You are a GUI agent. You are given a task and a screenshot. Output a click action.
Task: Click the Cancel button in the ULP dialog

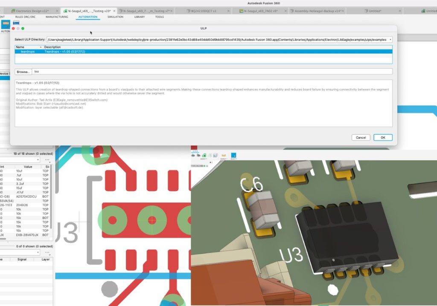(x=361, y=137)
